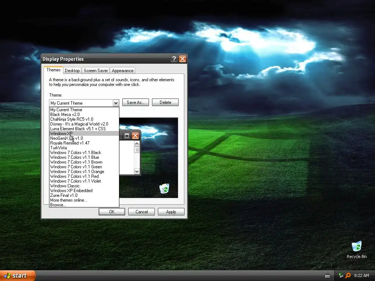
Task: Switch to the Themes tab
Action: point(53,70)
